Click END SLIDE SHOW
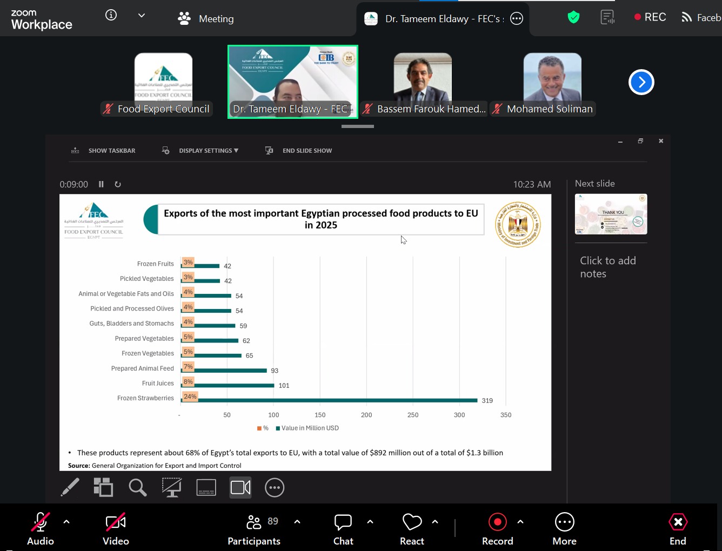 pyautogui.click(x=299, y=151)
